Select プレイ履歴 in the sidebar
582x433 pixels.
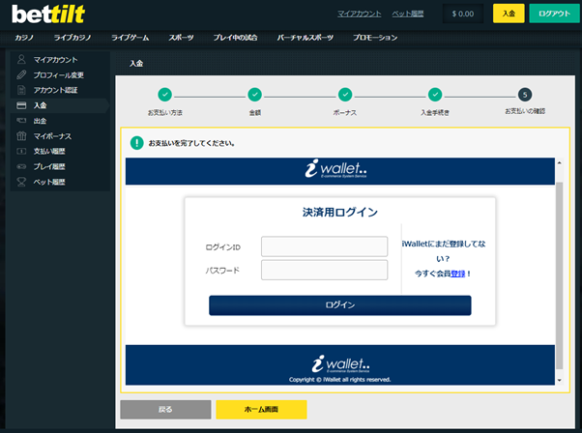tap(49, 166)
